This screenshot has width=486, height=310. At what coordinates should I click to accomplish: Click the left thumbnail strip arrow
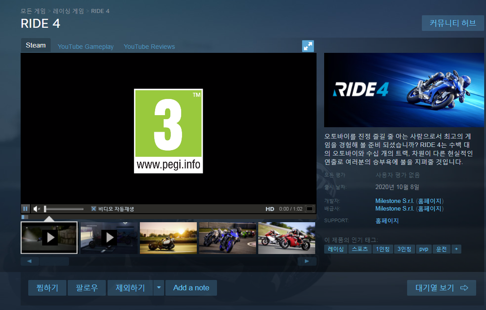pyautogui.click(x=30, y=261)
